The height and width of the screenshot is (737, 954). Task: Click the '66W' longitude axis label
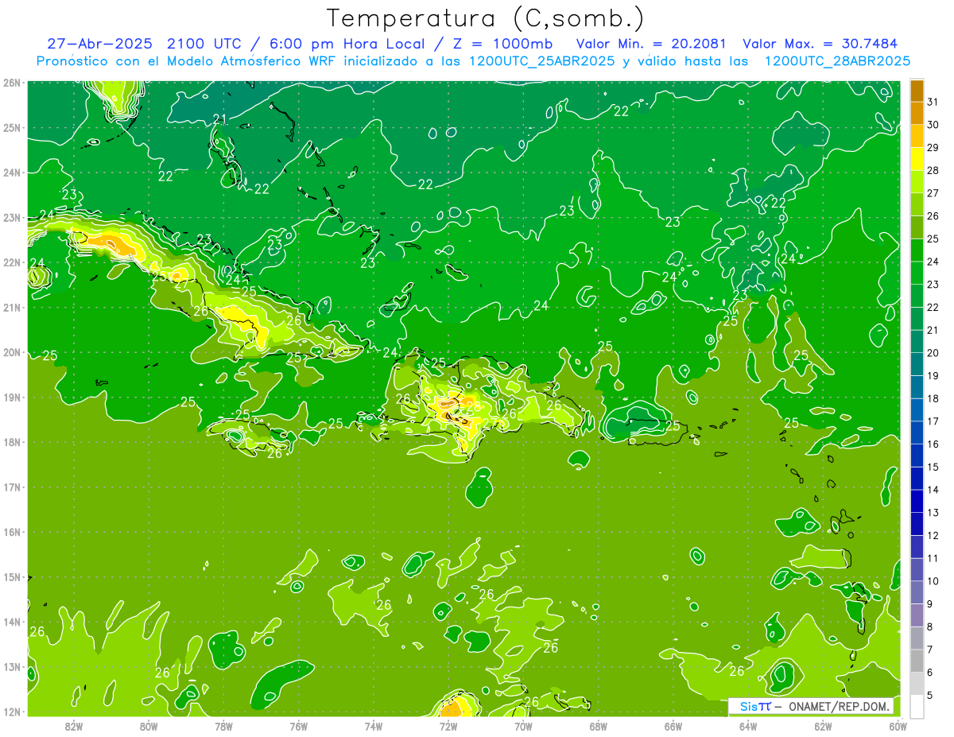click(673, 726)
